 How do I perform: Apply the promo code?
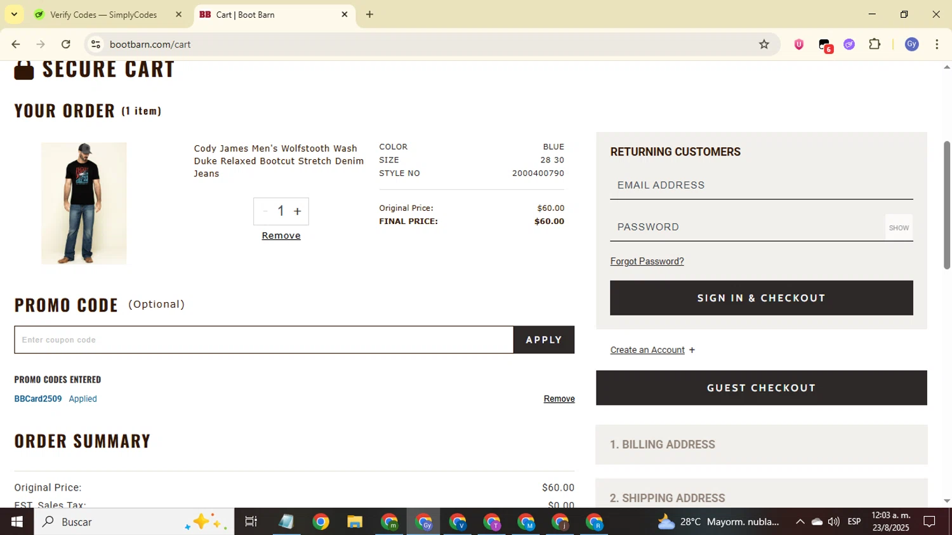(544, 340)
